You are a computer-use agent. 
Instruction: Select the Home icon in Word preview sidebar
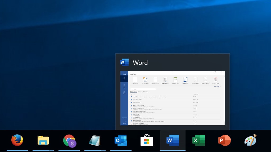point(124,79)
